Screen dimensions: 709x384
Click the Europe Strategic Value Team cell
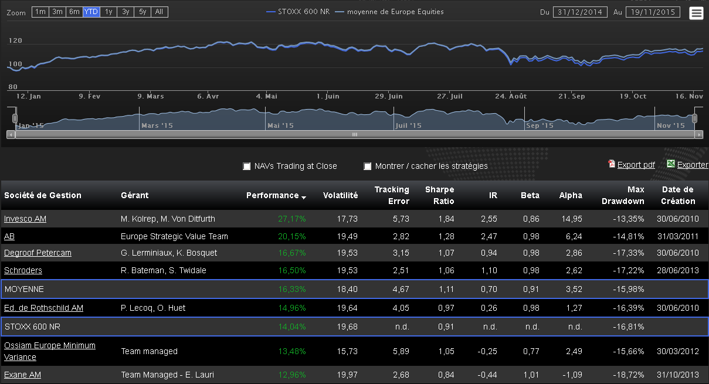[174, 236]
